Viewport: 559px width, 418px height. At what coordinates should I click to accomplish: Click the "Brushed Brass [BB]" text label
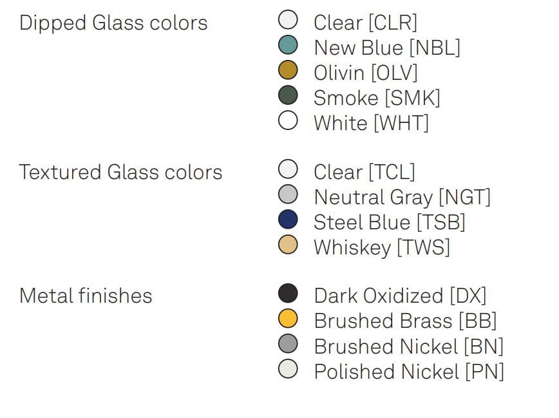click(x=405, y=321)
